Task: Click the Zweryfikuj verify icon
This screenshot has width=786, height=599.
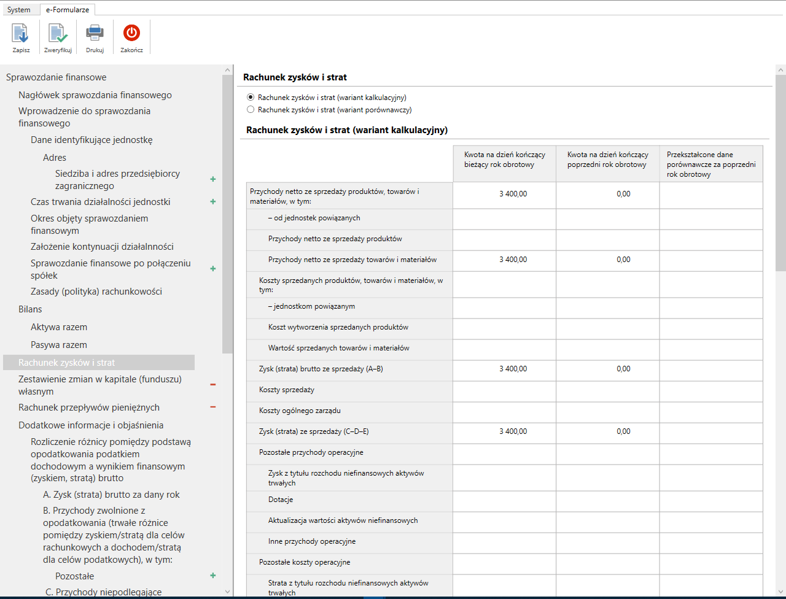Action: coord(58,33)
